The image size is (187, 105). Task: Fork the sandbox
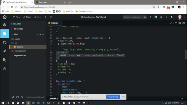point(16,17)
